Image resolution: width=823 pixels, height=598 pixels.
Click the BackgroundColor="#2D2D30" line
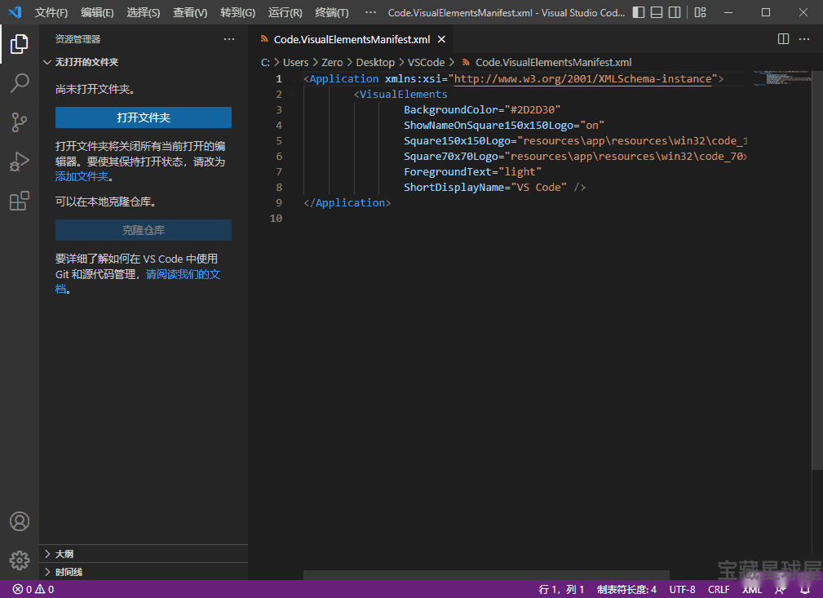[482, 110]
